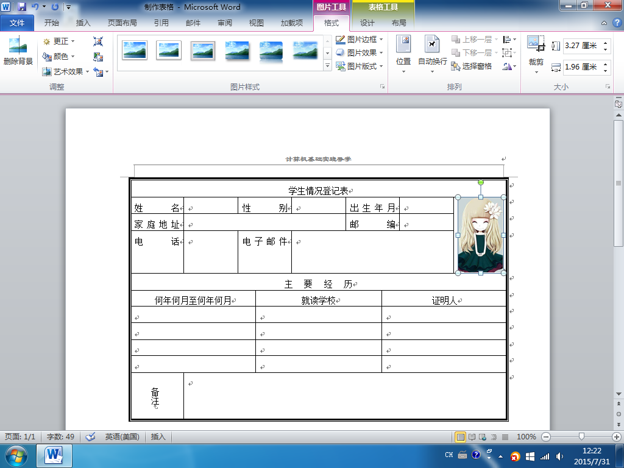Expand the Crop (裁剪) dropdown arrow
624x468 pixels.
(x=536, y=72)
